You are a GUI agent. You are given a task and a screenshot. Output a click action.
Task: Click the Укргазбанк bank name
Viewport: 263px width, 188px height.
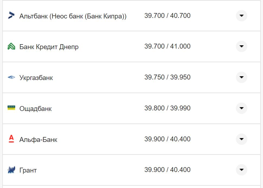pos(36,78)
